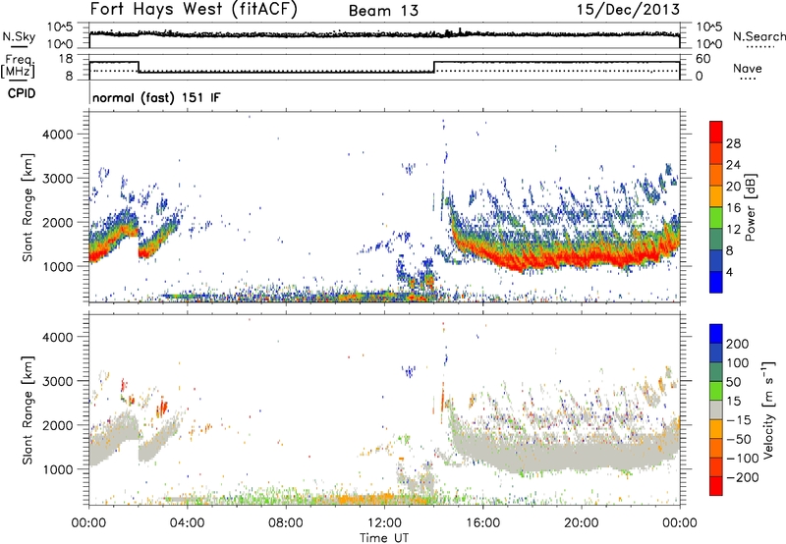The width and height of the screenshot is (786, 544).
Task: Click the 'Freq. [MHz]' axis label
Action: pyautogui.click(x=19, y=66)
